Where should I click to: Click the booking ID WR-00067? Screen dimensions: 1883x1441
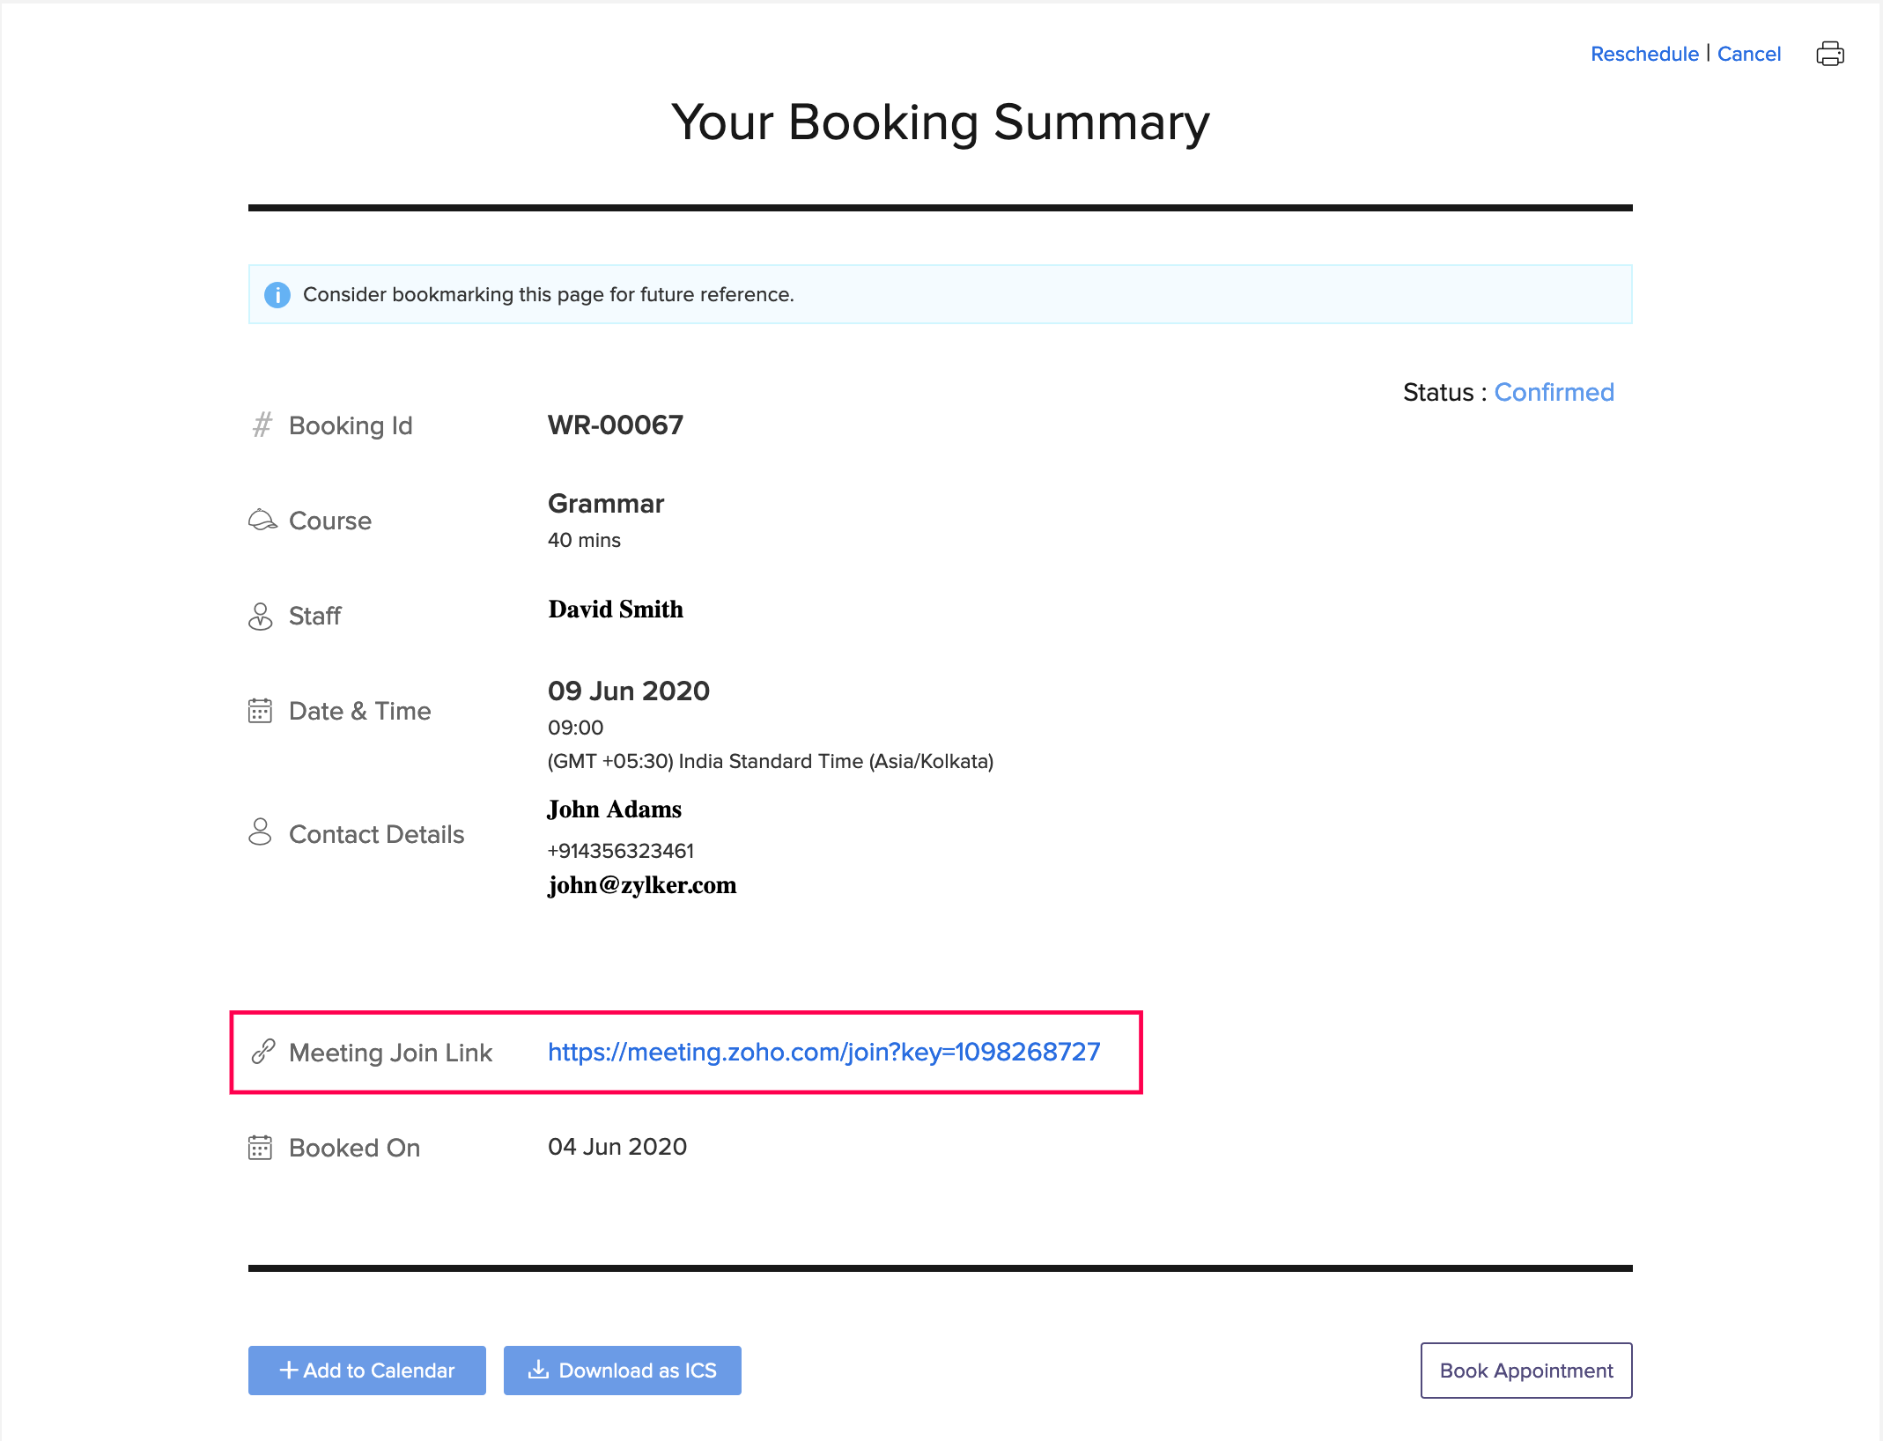click(616, 425)
